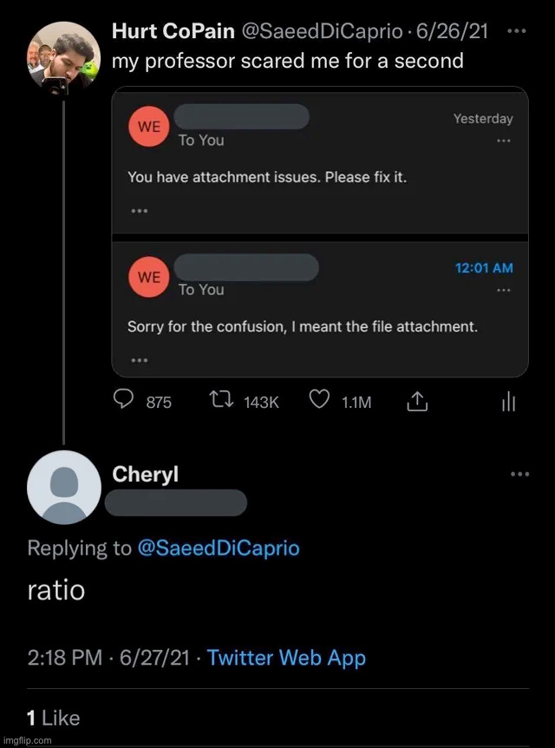The width and height of the screenshot is (555, 748).
Task: Click the share upload icon
Action: pos(417,401)
